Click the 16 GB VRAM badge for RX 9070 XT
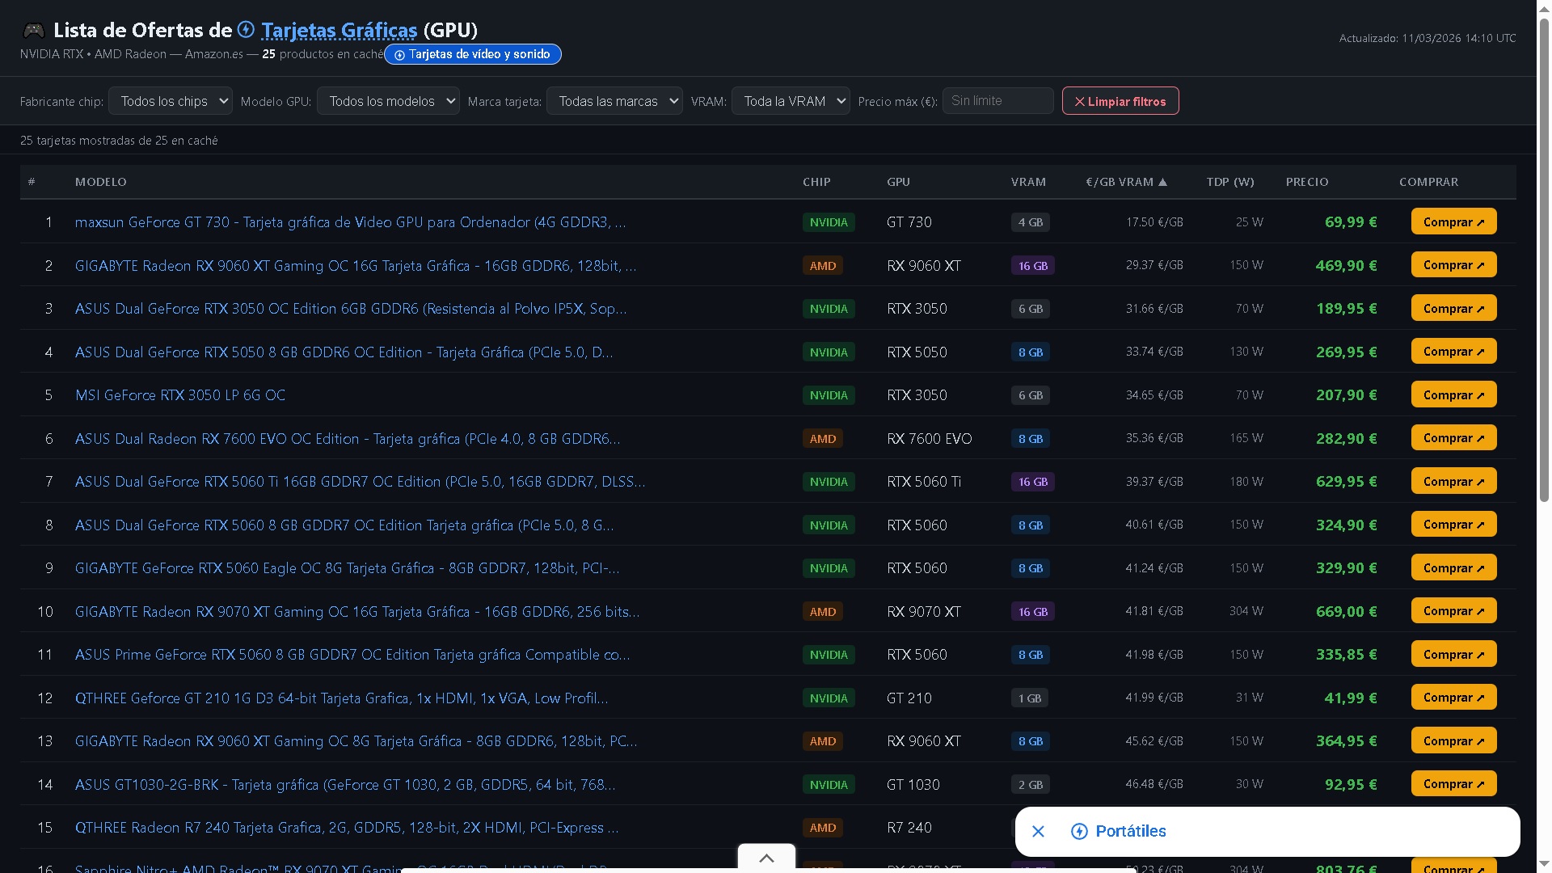Viewport: 1552px width, 873px height. [1032, 612]
